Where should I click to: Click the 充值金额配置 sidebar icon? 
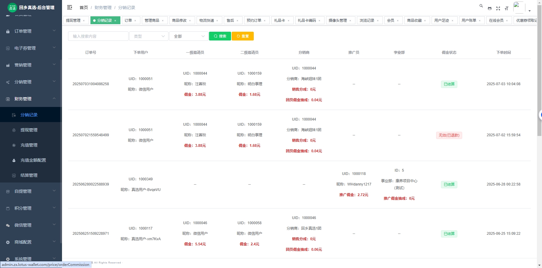pos(14,160)
